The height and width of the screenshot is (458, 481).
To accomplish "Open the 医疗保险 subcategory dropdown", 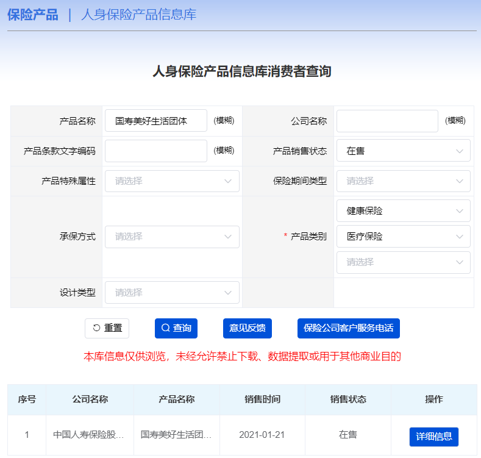I will [x=404, y=237].
